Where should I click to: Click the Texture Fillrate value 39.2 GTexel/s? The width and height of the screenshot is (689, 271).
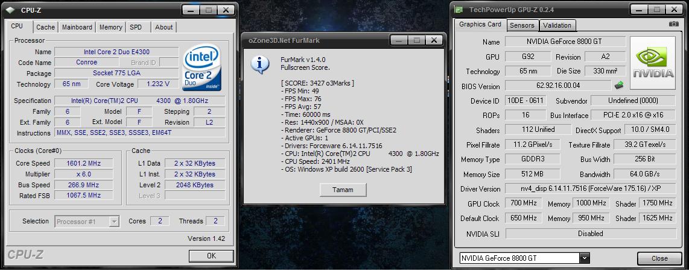coord(644,145)
